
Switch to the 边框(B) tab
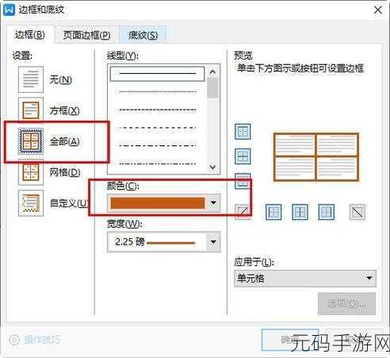coord(29,35)
